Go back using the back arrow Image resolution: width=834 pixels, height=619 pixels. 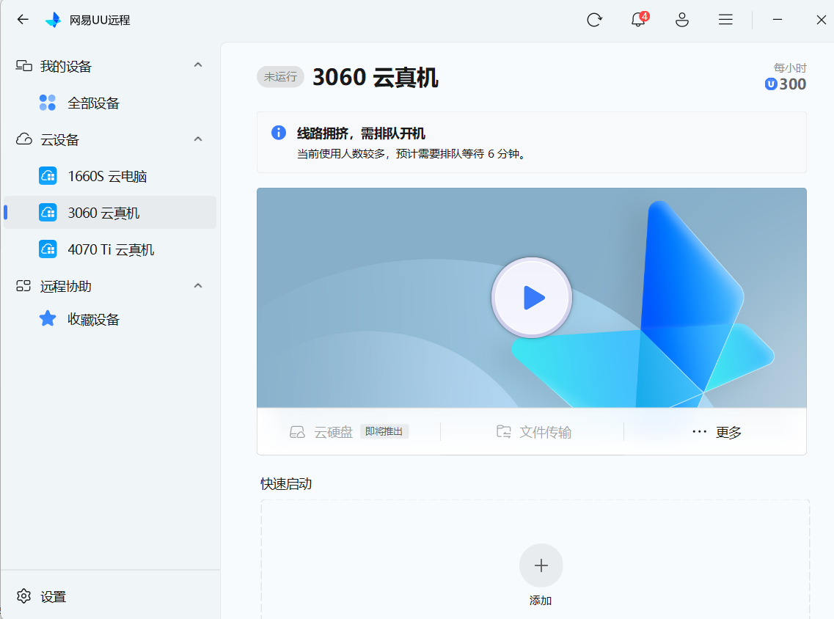tap(22, 20)
